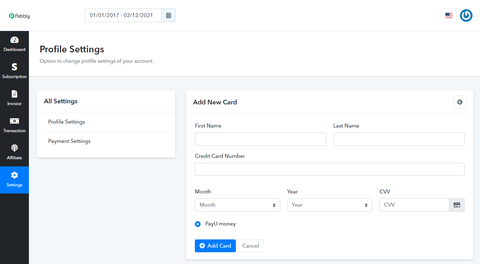The image size is (480, 264).
Task: Click the back arrow in Add New Card
Action: click(460, 102)
